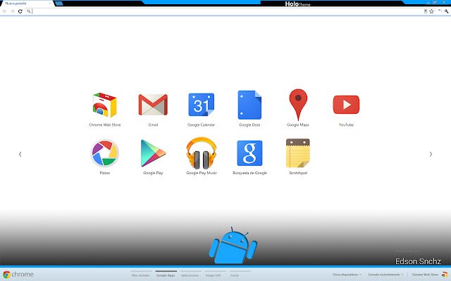Open a new tab with the tab button
Image resolution: width=451 pixels, height=281 pixels.
click(x=58, y=4)
